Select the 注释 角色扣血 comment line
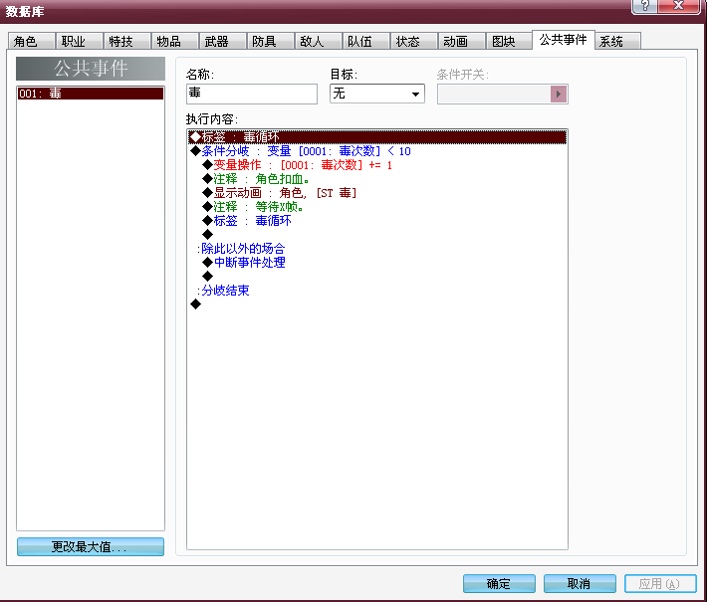 coord(377,179)
